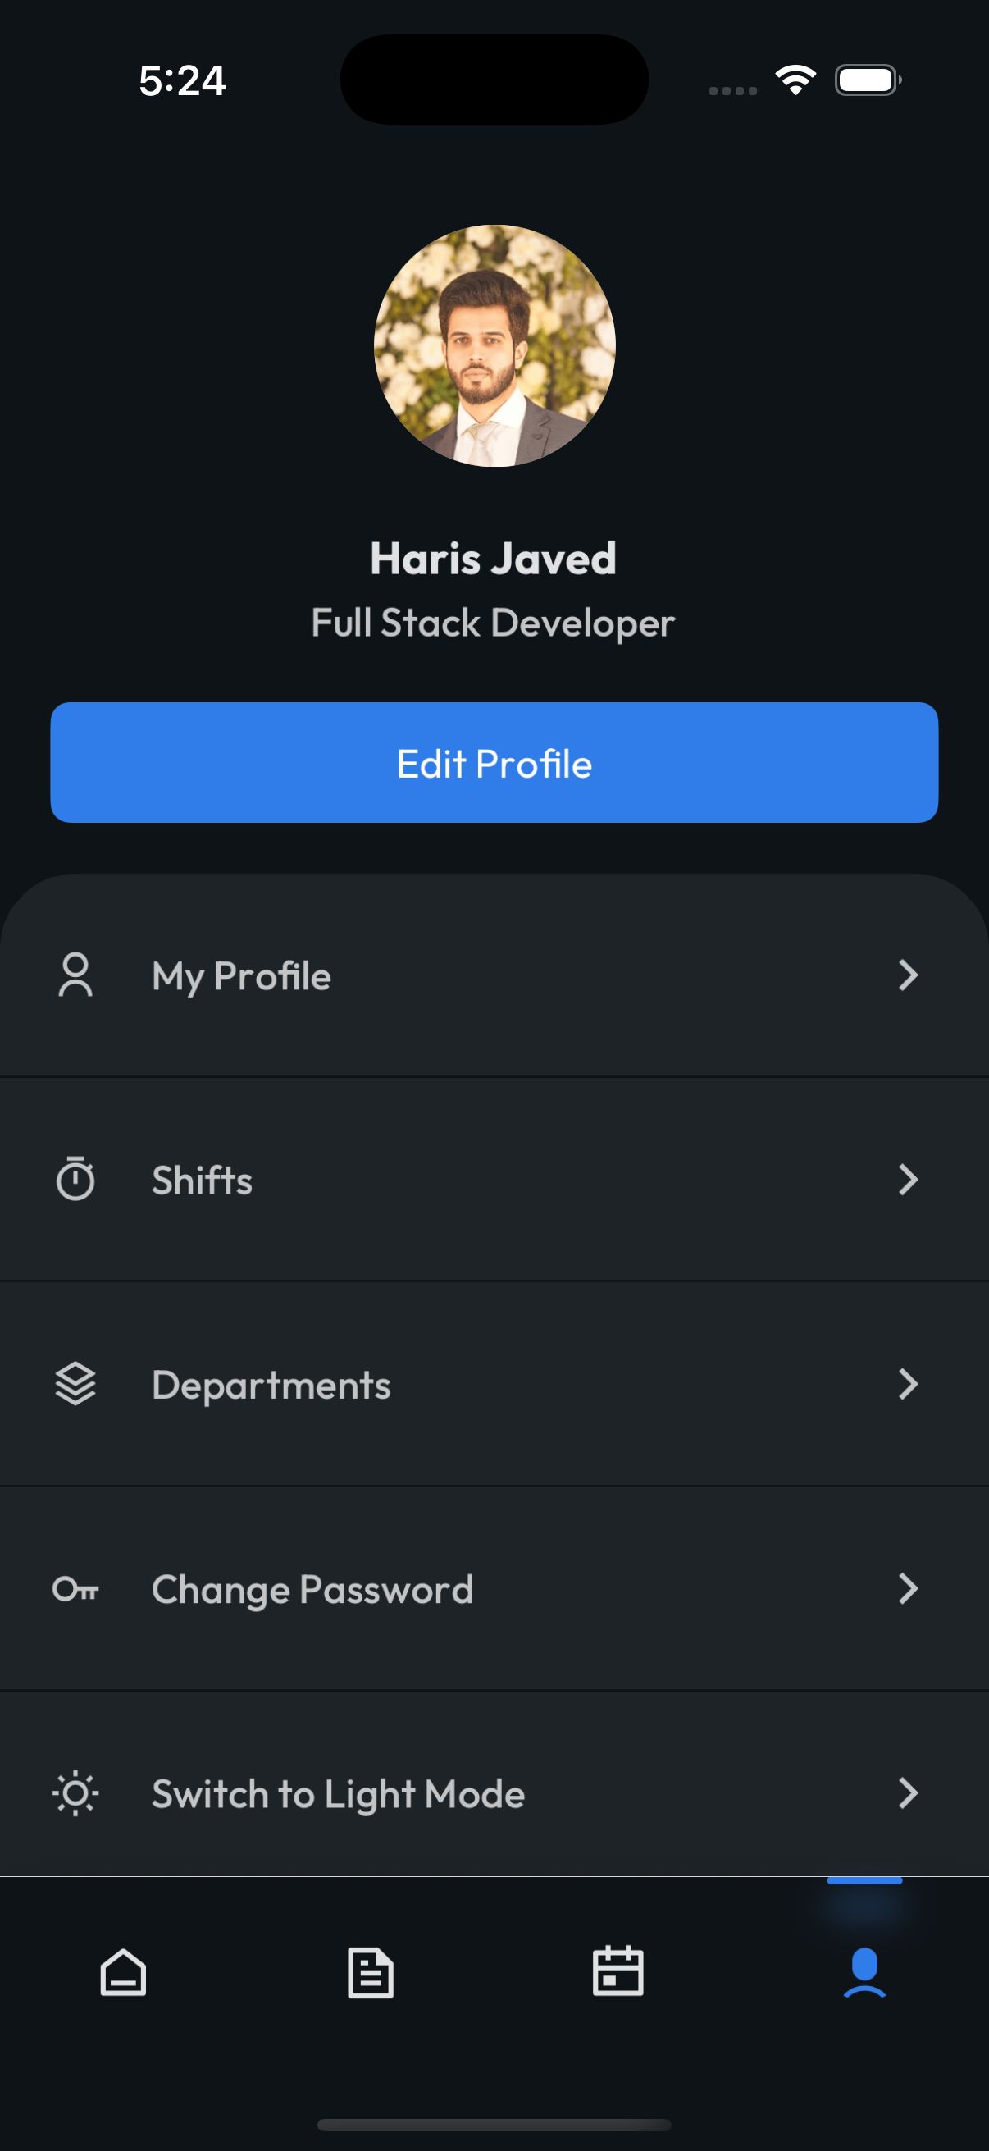Screen dimensions: 989x2151
Task: Expand Shifts chevron arrow
Action: click(908, 1179)
